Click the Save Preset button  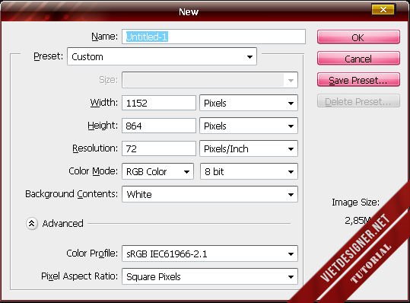[x=358, y=79]
